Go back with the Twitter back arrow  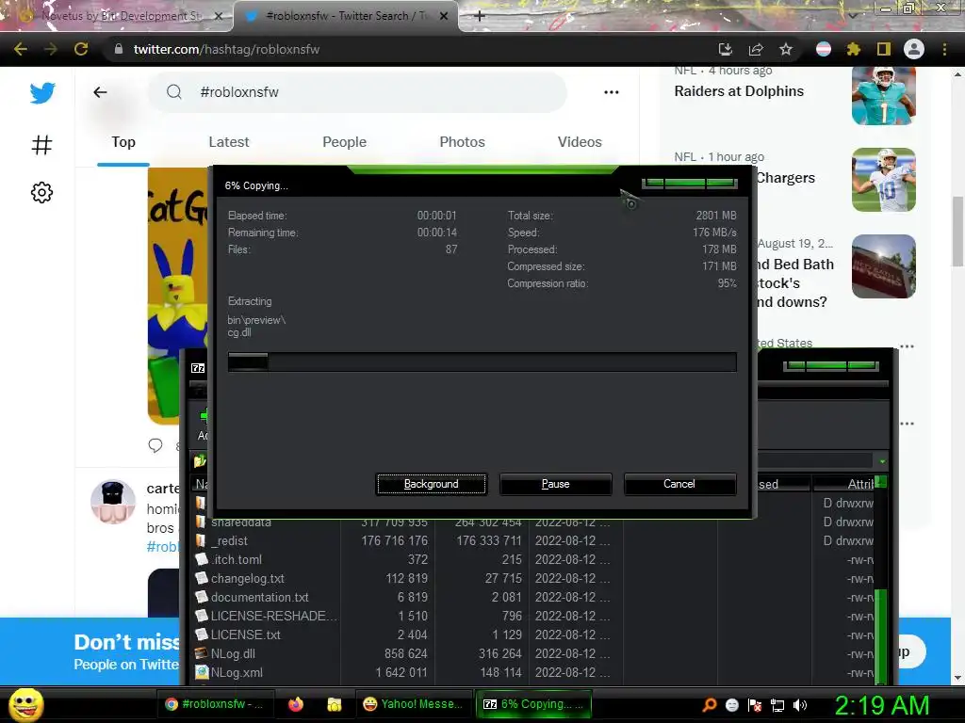[100, 92]
